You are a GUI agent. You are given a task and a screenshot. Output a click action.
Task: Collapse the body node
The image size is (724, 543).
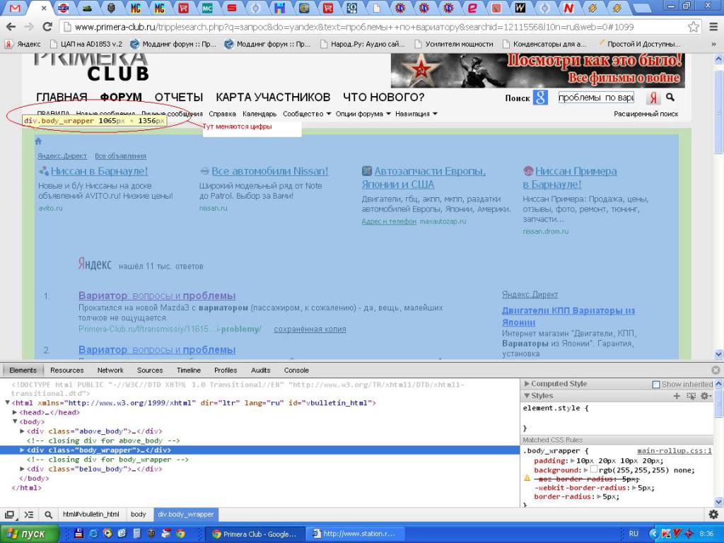[x=15, y=421]
